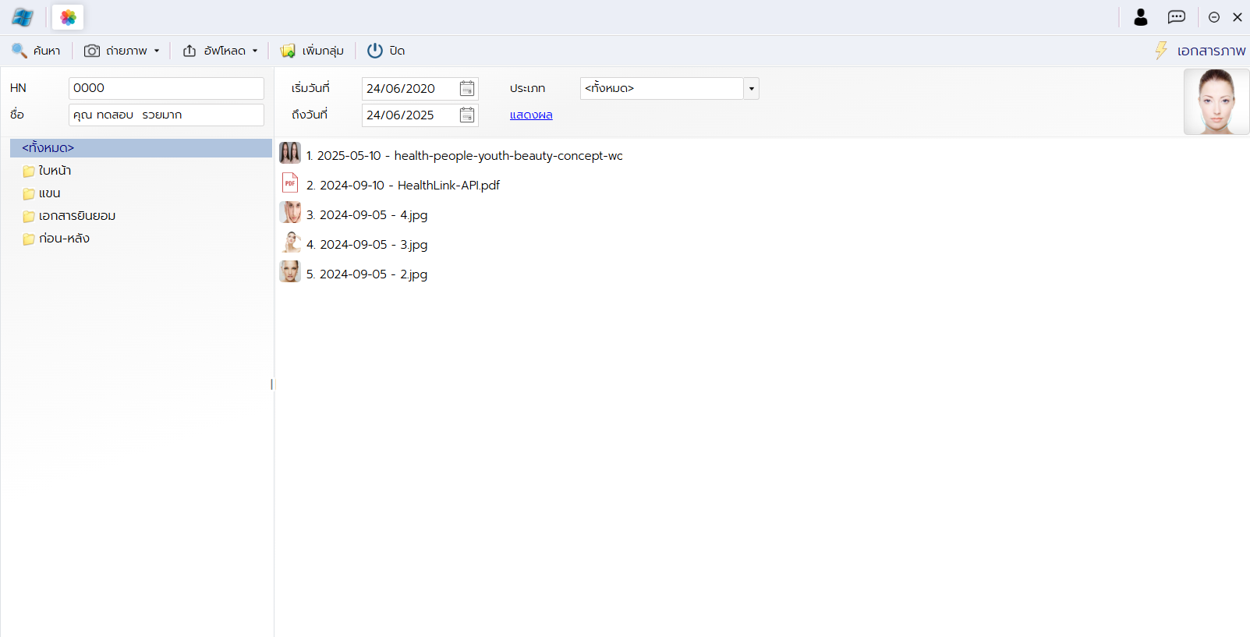Select the 4.jpg image thumbnail
This screenshot has width=1250, height=637.
[290, 213]
